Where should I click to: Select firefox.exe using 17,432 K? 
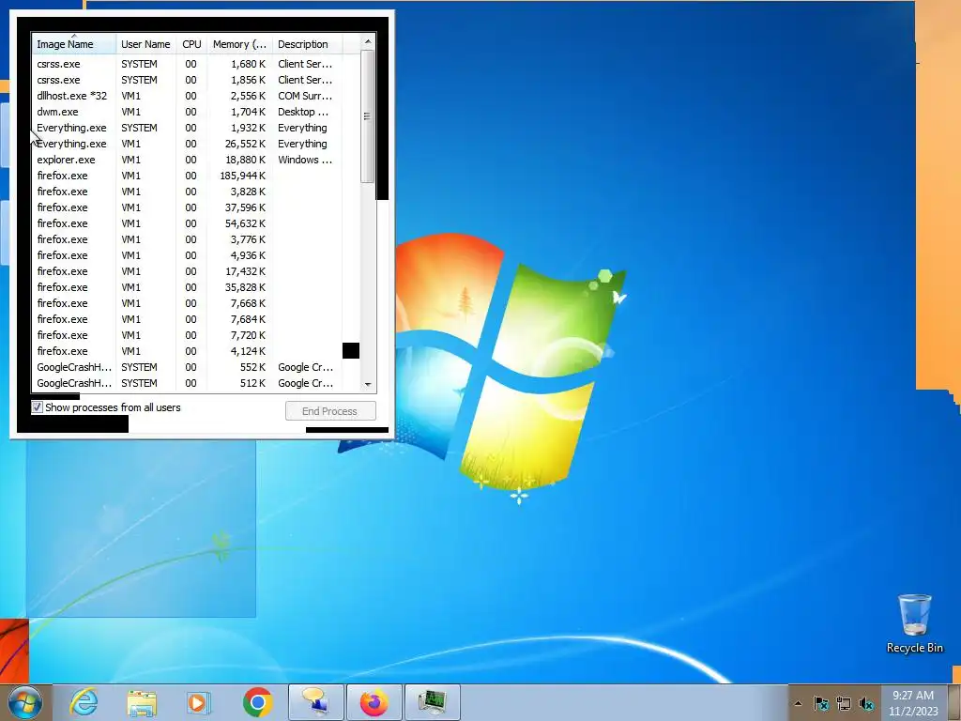[x=187, y=271]
